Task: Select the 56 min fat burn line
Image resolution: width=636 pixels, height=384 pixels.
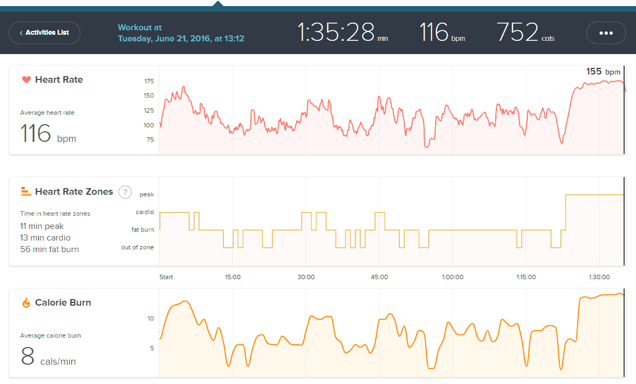Action: (x=50, y=249)
